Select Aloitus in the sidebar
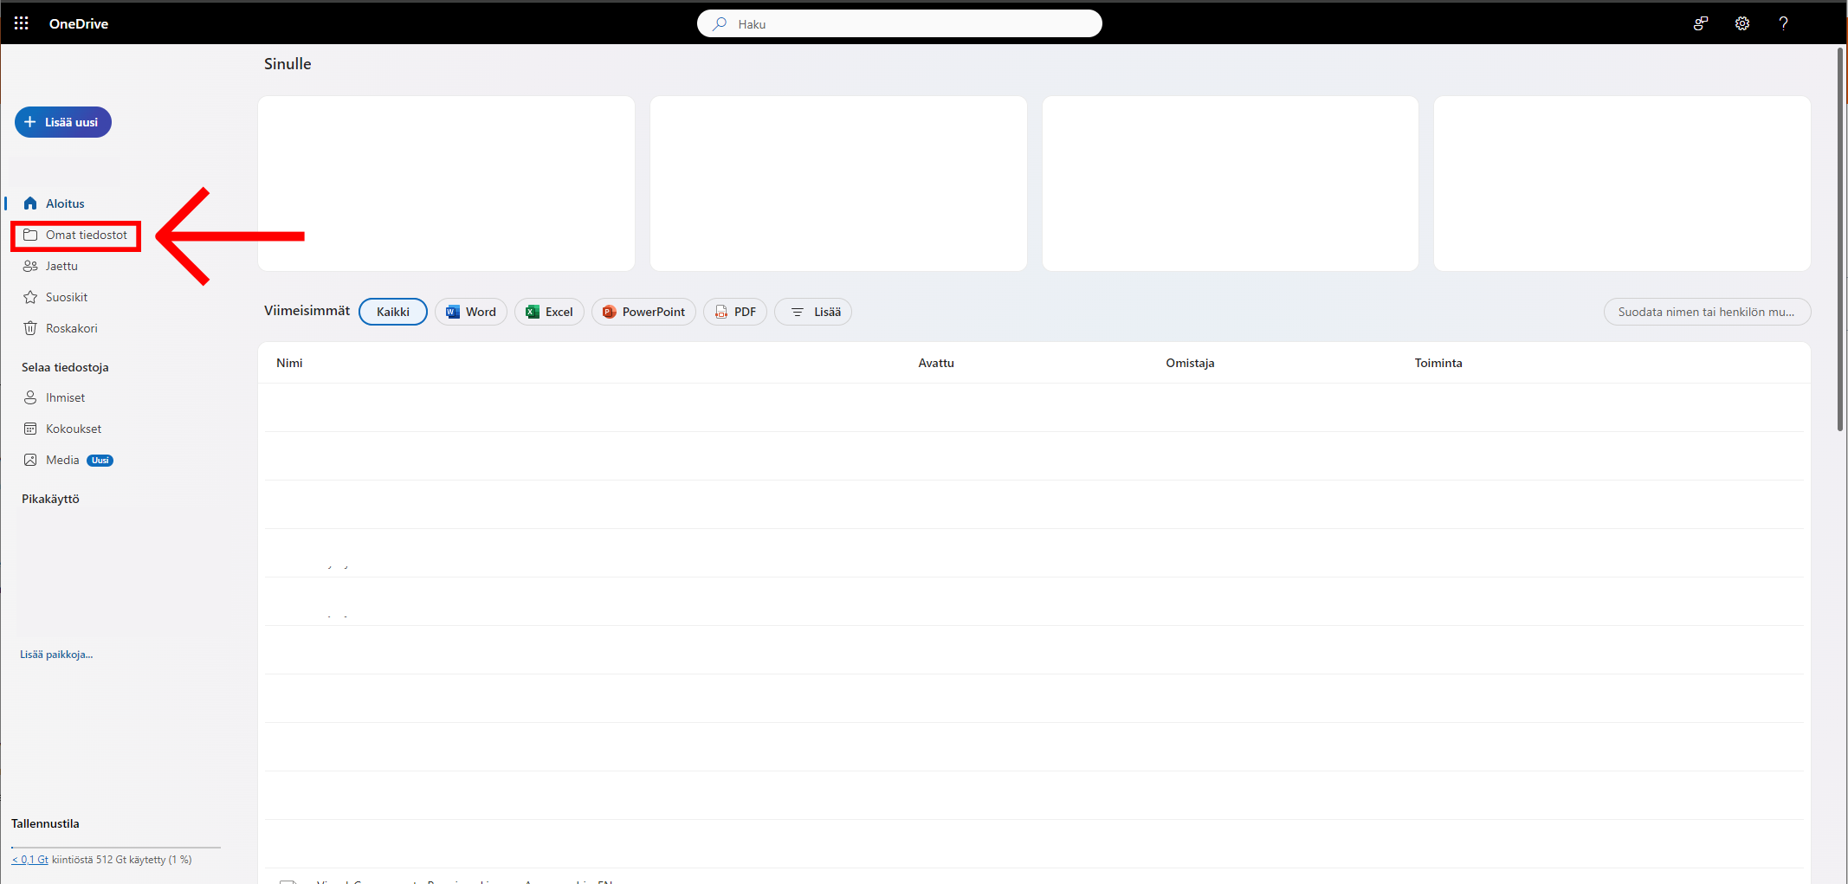Image resolution: width=1848 pixels, height=884 pixels. tap(65, 203)
